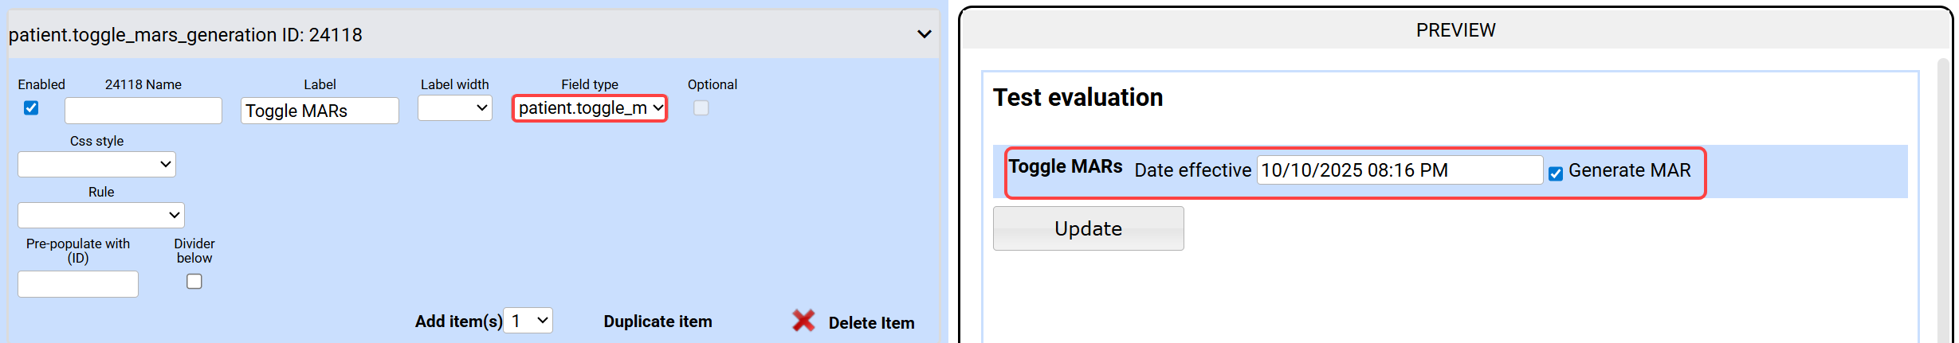This screenshot has width=1959, height=343.
Task: Click the Delete Item link
Action: click(x=871, y=322)
